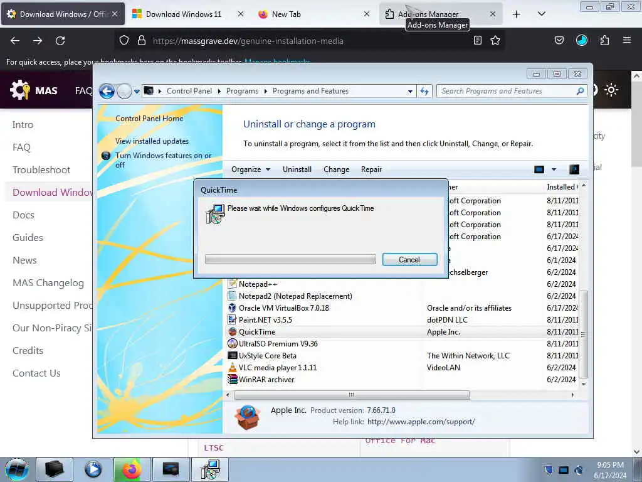Open a new tab with plus button

click(x=517, y=14)
